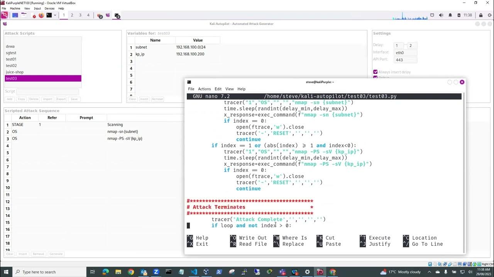Image resolution: width=494 pixels, height=277 pixels.
Task: Open the Kali dragon applications menu
Action: click(4, 15)
